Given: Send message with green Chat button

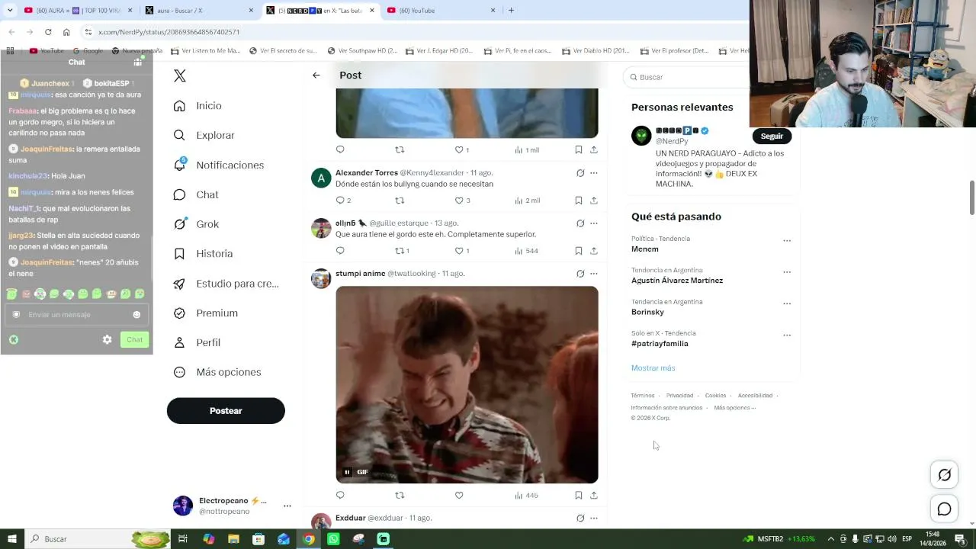Looking at the screenshot, I should [134, 340].
